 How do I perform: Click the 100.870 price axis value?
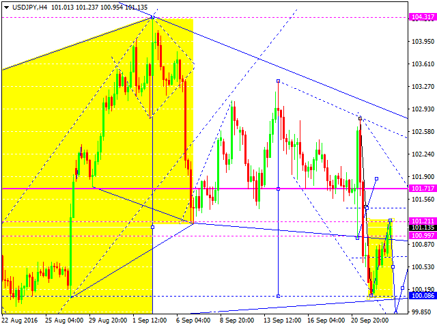point(423,245)
